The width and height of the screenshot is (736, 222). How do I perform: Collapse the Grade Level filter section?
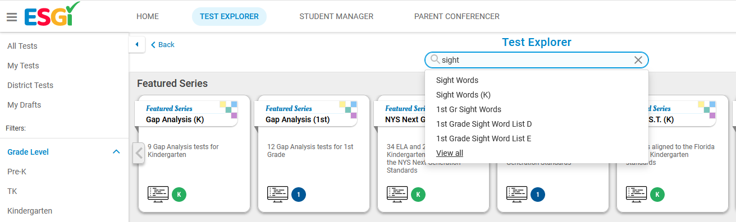[116, 152]
